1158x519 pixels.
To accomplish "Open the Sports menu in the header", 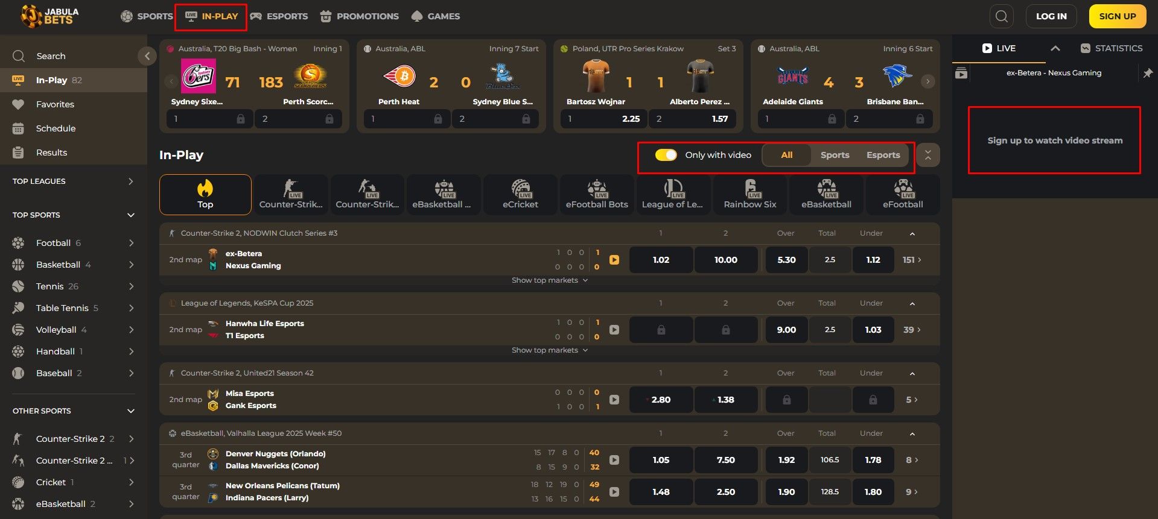I will 147,16.
